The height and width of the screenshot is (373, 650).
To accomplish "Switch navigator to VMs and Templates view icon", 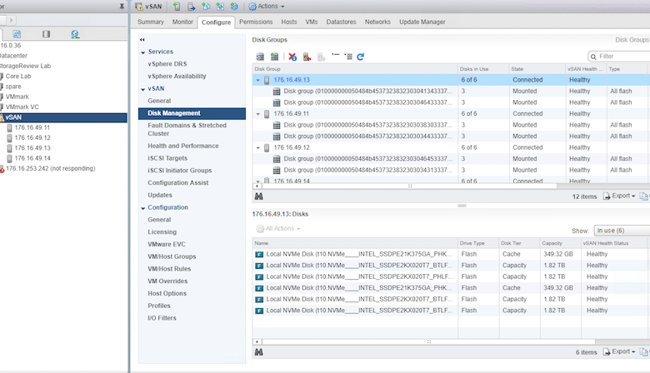I will pyautogui.click(x=17, y=34).
